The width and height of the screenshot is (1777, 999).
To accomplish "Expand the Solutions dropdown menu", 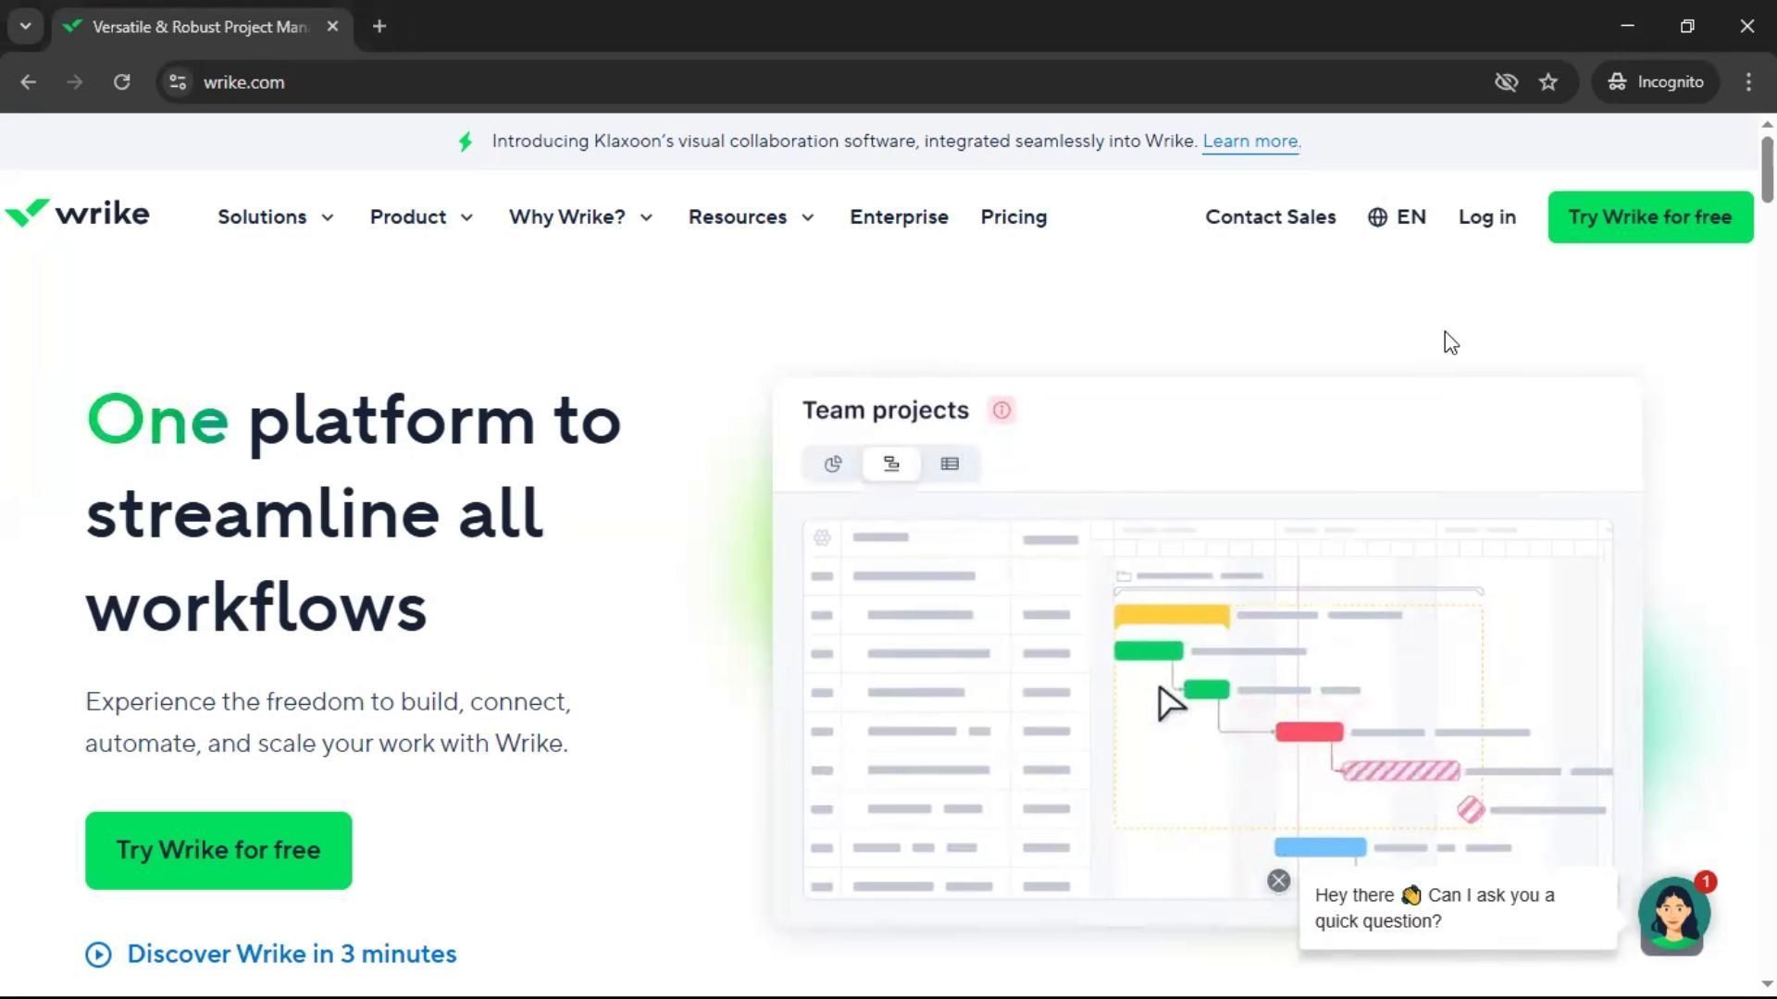I will pos(275,217).
